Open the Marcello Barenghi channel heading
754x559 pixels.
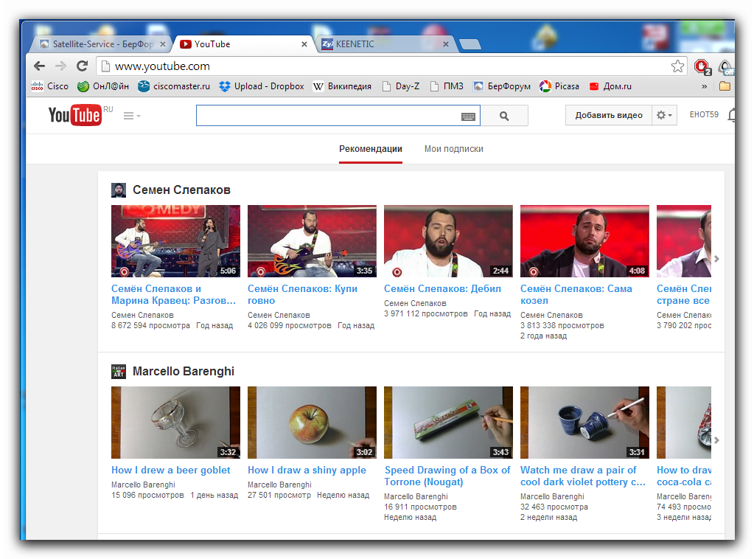tap(183, 372)
